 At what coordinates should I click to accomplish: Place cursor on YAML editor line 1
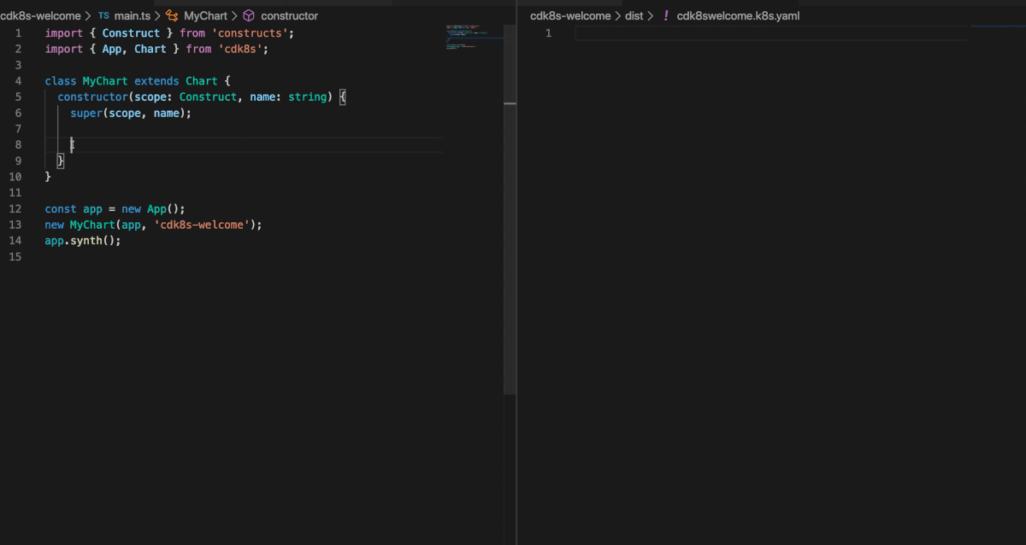point(772,32)
